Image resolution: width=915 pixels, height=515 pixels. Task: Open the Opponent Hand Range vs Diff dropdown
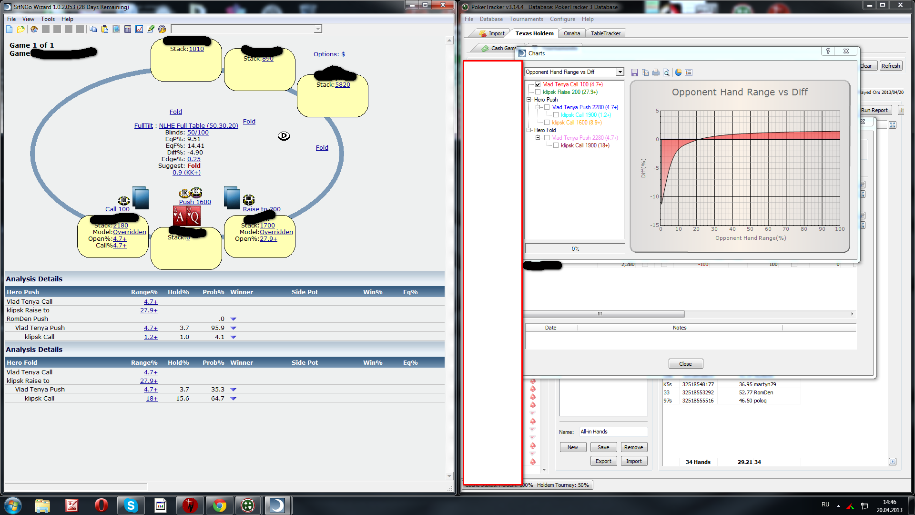pos(620,72)
